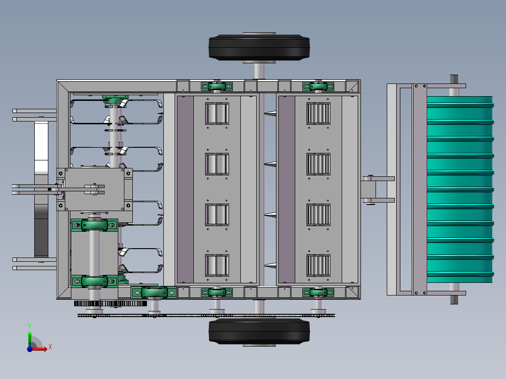Click the red X axis arrow of triad
The width and height of the screenshot is (506, 379).
click(x=39, y=349)
